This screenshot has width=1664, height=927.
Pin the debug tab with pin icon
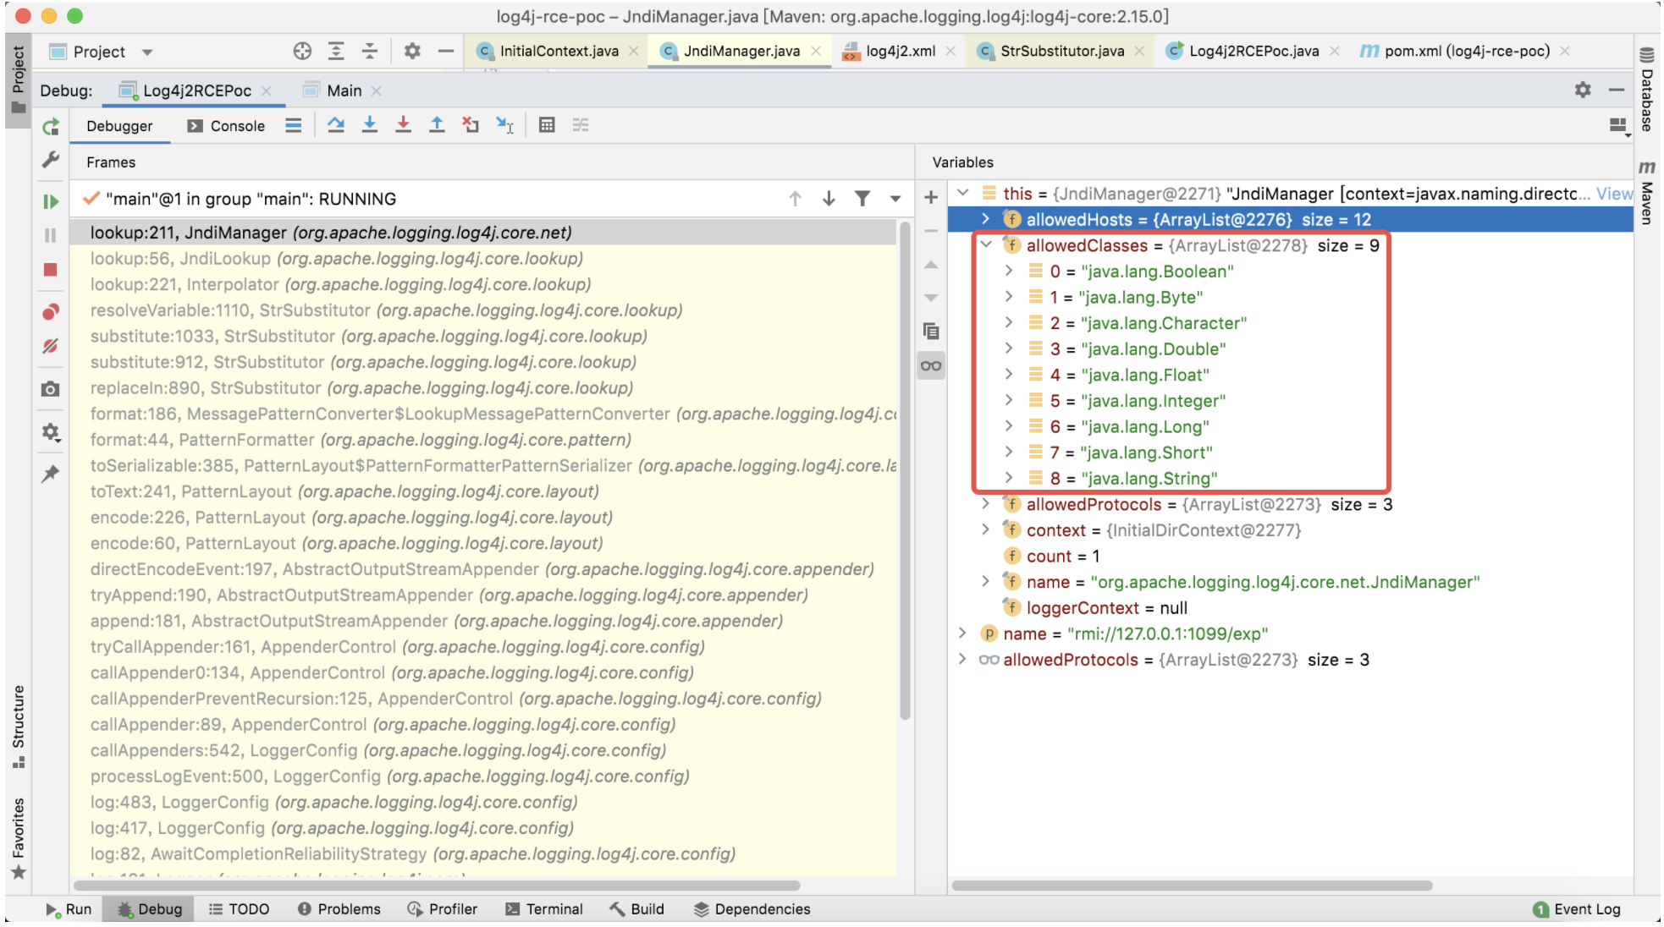pos(51,474)
